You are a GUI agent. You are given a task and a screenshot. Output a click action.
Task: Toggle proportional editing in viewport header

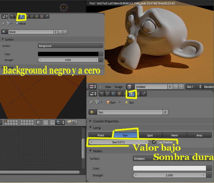point(46,122)
